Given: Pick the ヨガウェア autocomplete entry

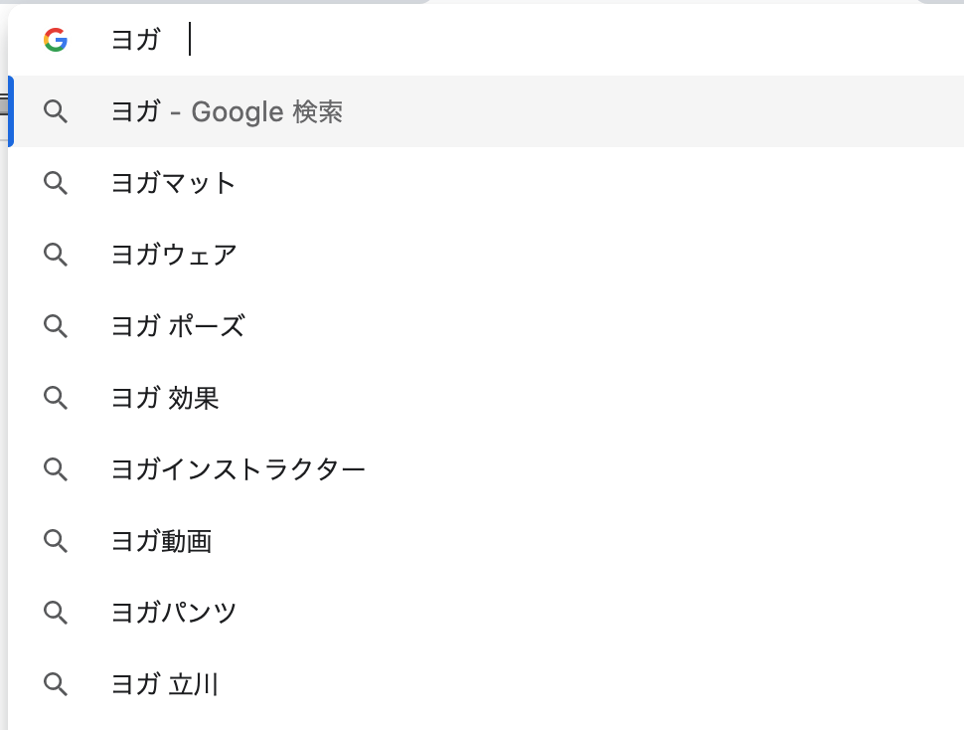Looking at the screenshot, I should 174,255.
